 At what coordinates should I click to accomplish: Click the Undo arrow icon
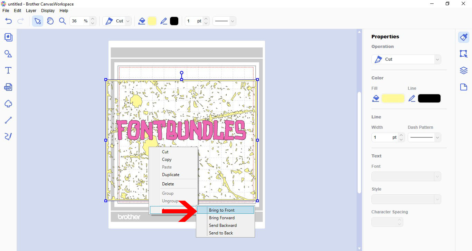click(9, 21)
